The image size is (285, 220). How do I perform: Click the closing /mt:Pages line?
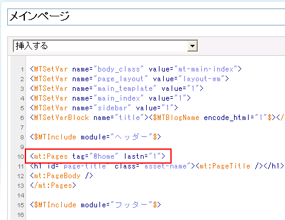(53, 185)
